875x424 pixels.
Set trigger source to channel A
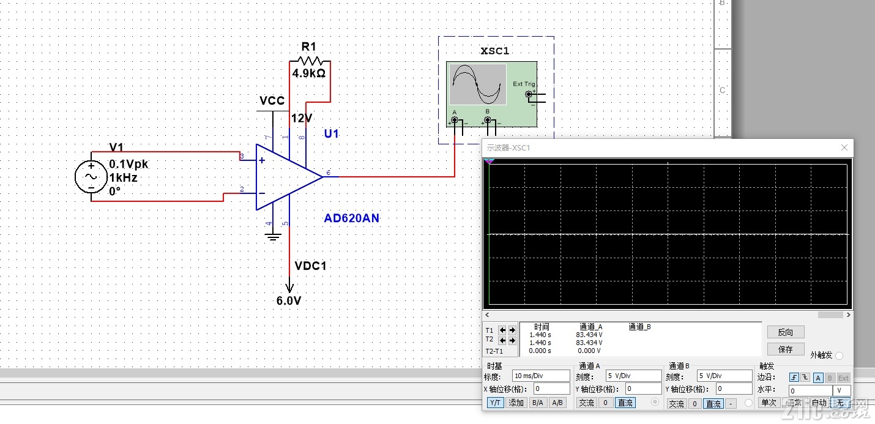click(818, 378)
